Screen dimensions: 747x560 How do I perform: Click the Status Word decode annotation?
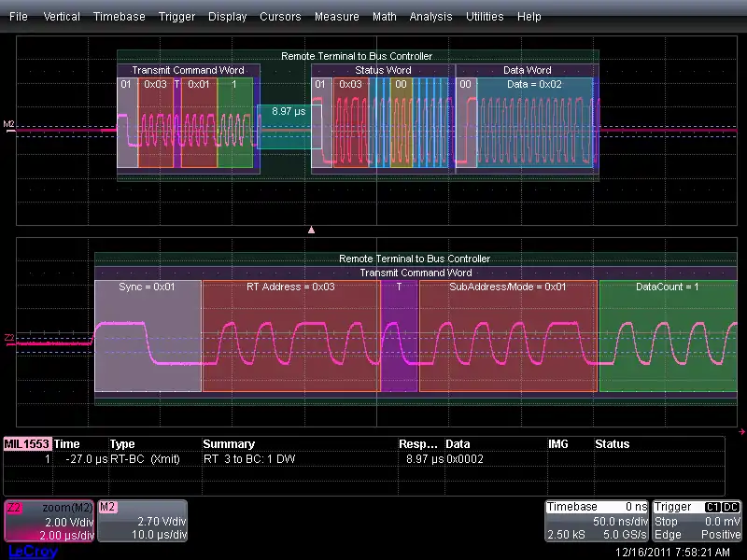(x=382, y=70)
